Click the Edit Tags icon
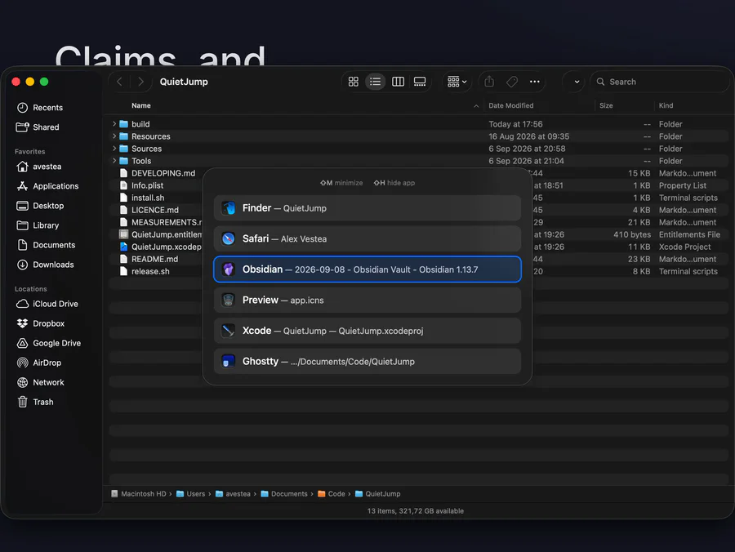 512,82
